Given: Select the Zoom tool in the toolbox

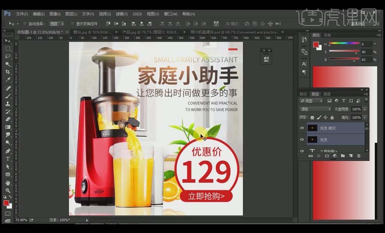Looking at the screenshot, I should tap(8, 191).
